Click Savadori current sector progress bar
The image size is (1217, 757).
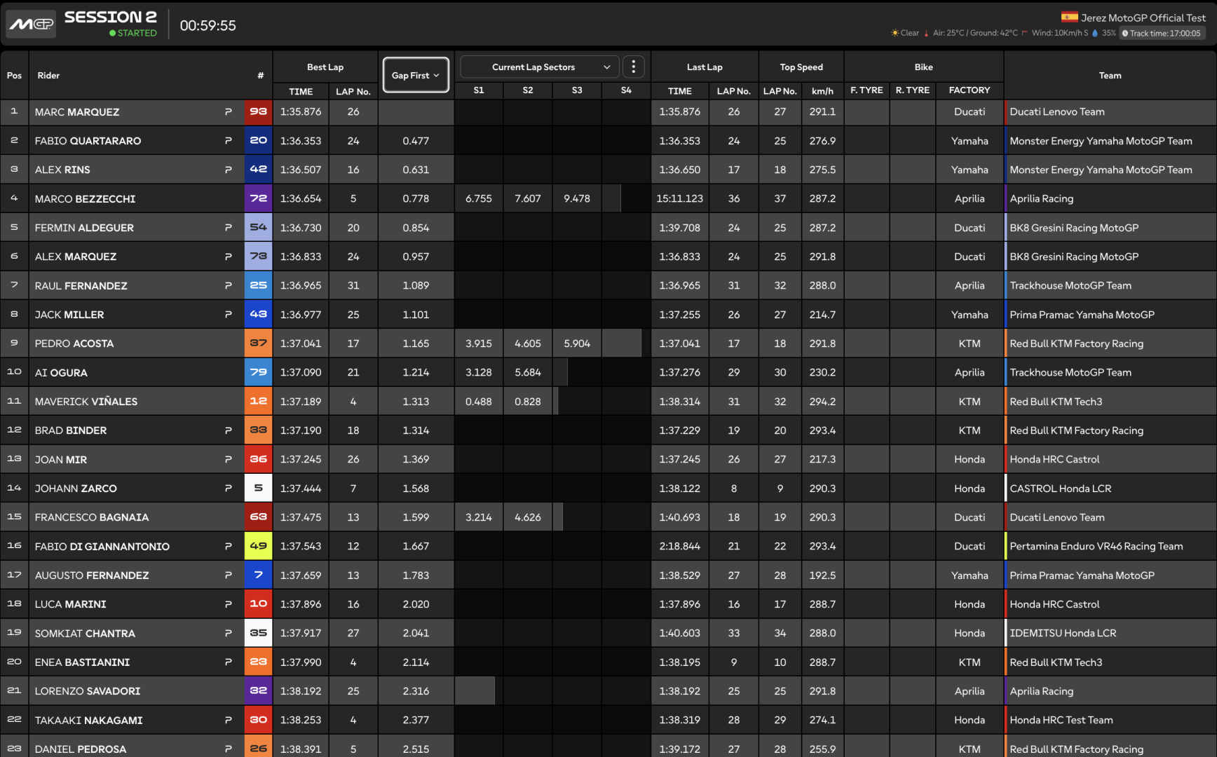475,691
